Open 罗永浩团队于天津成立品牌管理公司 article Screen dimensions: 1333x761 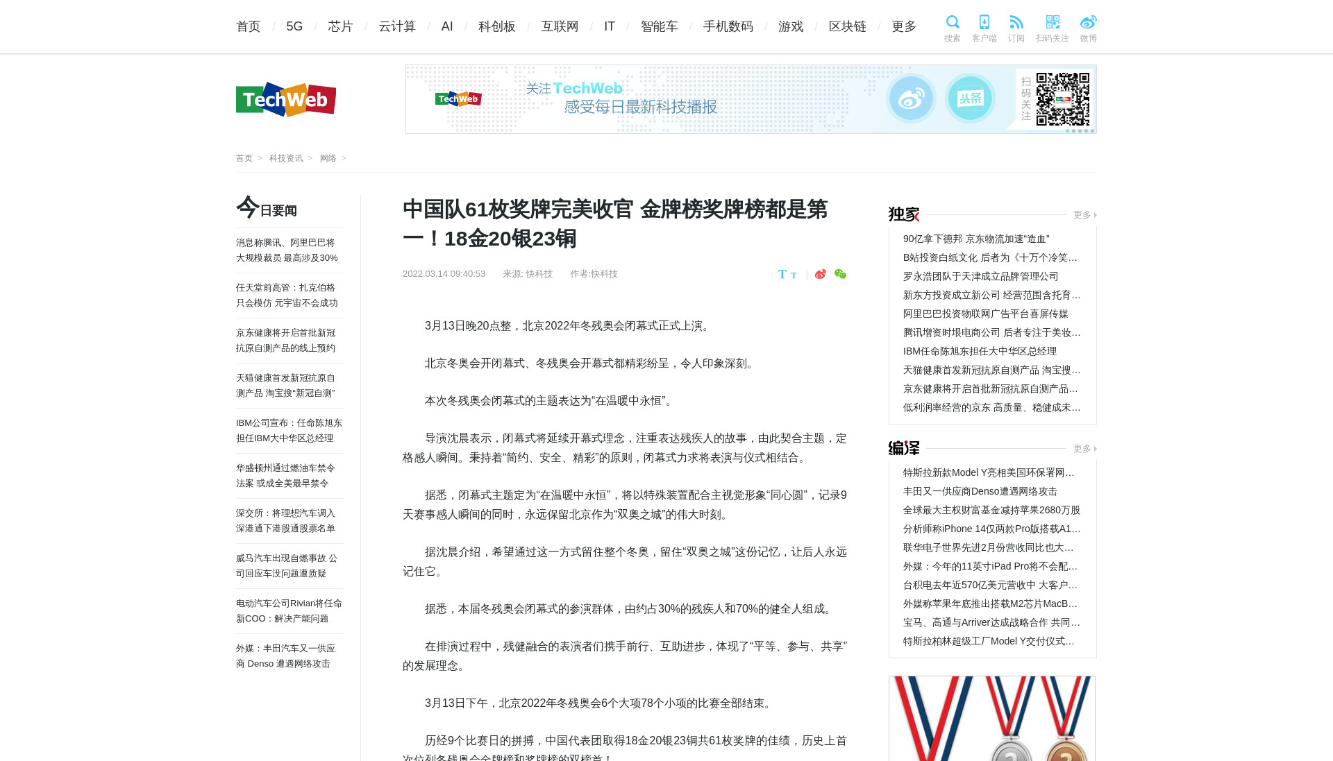(x=981, y=276)
